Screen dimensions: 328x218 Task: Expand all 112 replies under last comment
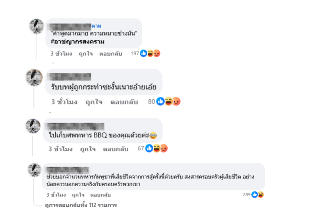[81, 205]
